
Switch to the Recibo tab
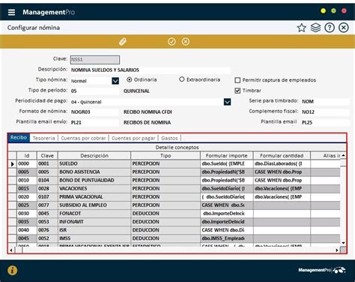point(19,137)
